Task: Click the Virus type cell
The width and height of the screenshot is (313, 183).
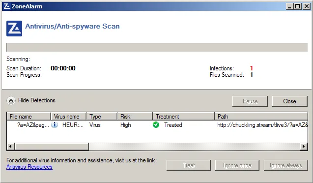Action: tap(95, 125)
